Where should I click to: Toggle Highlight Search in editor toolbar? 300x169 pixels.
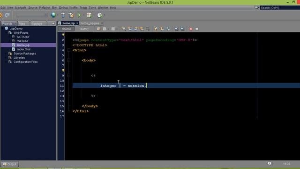[x=142, y=29]
